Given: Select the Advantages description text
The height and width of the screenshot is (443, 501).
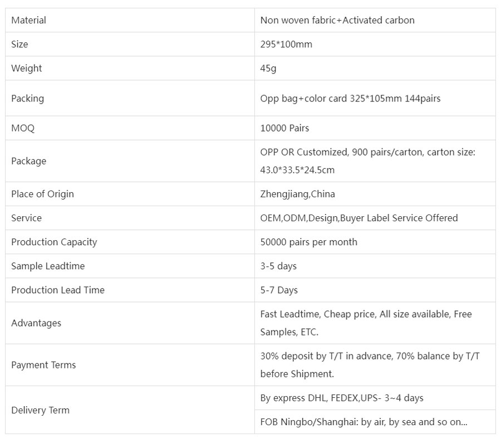Looking at the screenshot, I should 366,323.
